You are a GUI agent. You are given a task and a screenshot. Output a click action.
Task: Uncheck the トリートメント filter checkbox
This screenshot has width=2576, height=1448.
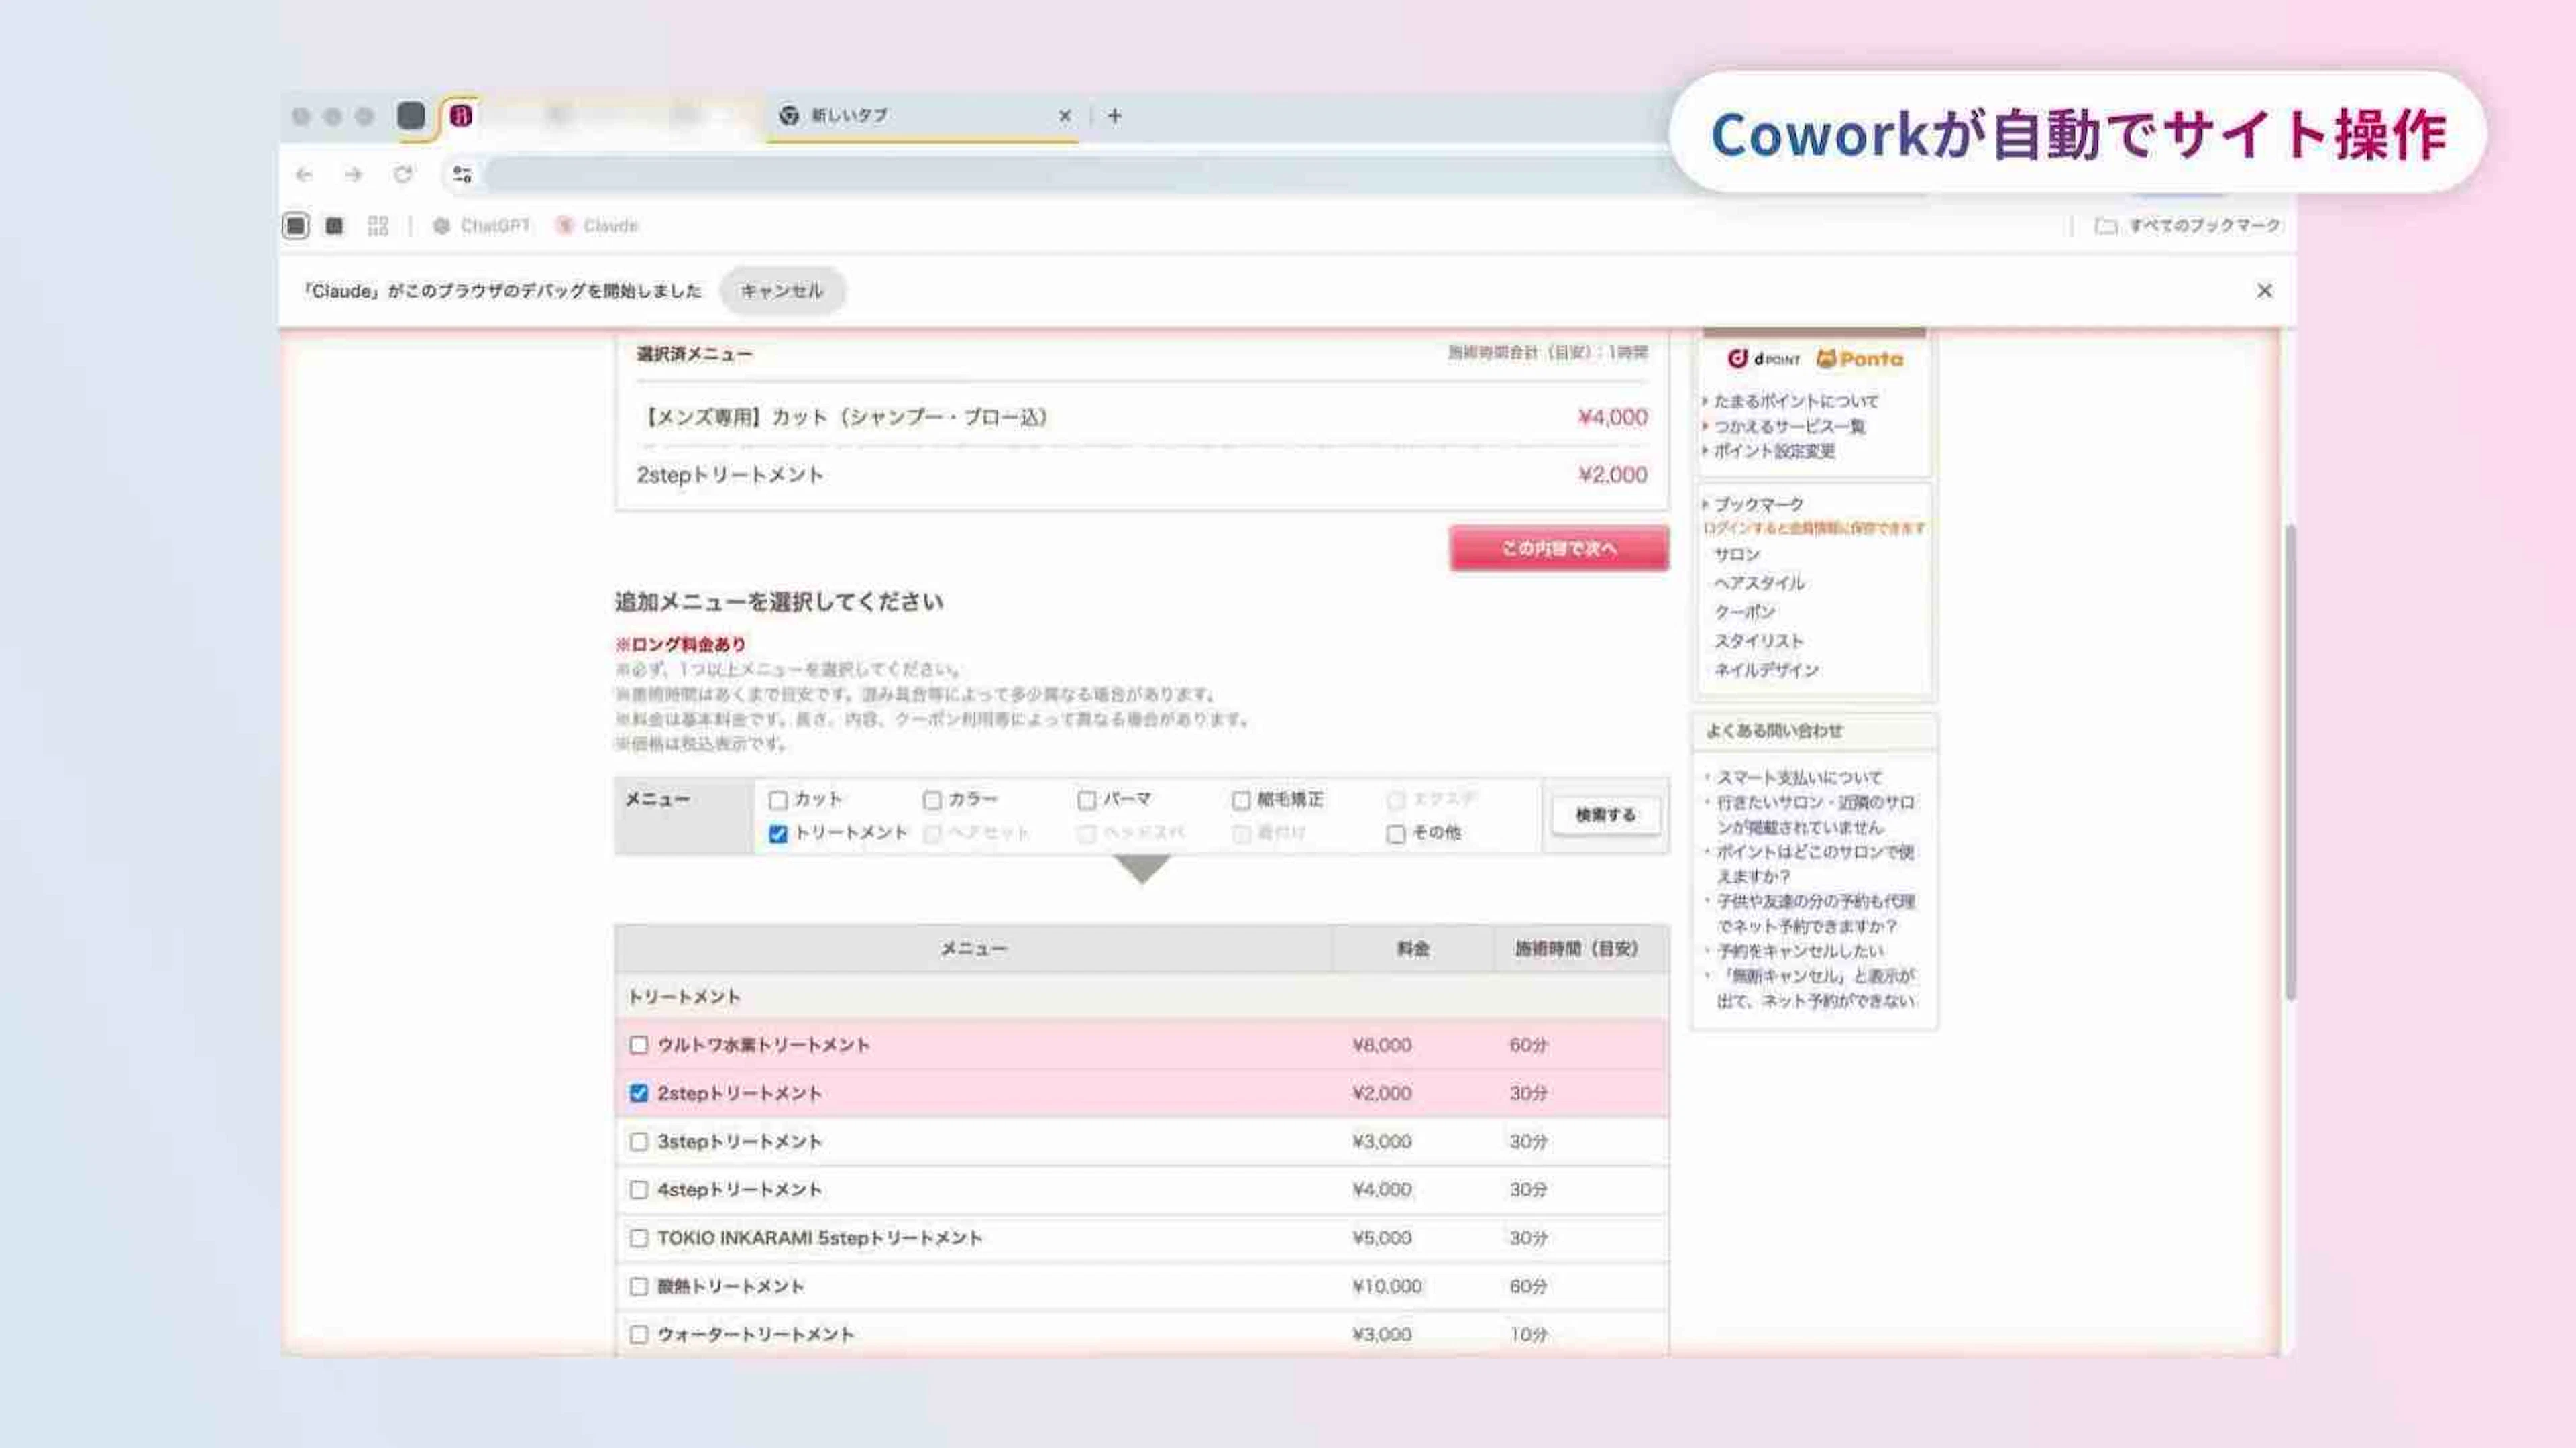click(778, 834)
